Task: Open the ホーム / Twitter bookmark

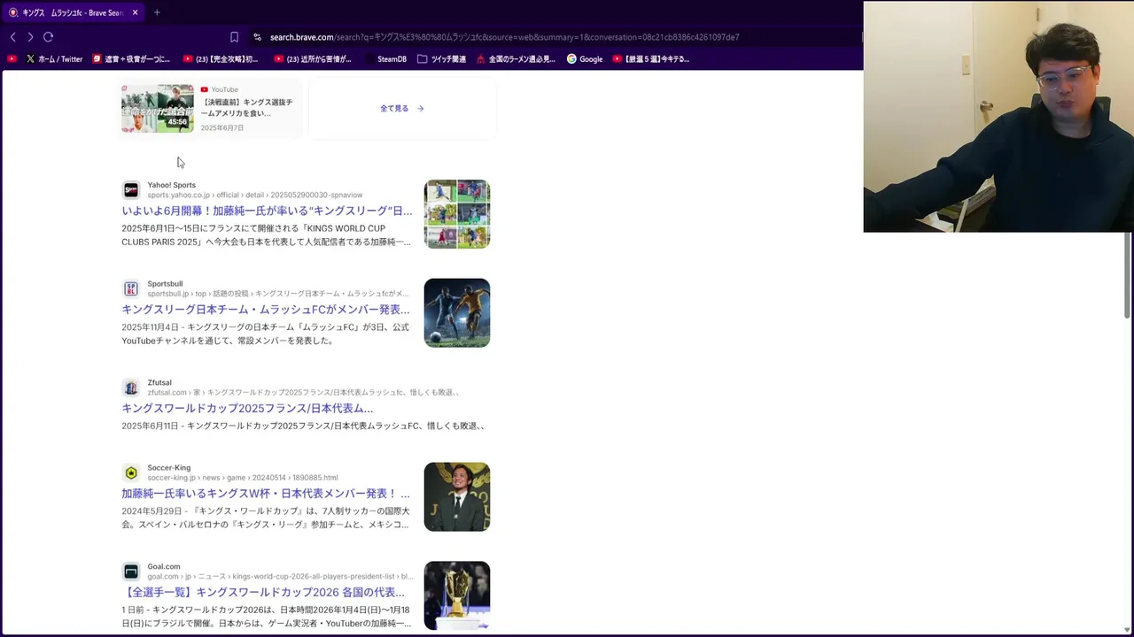Action: [x=54, y=59]
